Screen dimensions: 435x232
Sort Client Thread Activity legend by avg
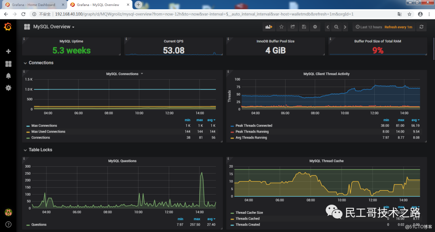(x=415, y=120)
